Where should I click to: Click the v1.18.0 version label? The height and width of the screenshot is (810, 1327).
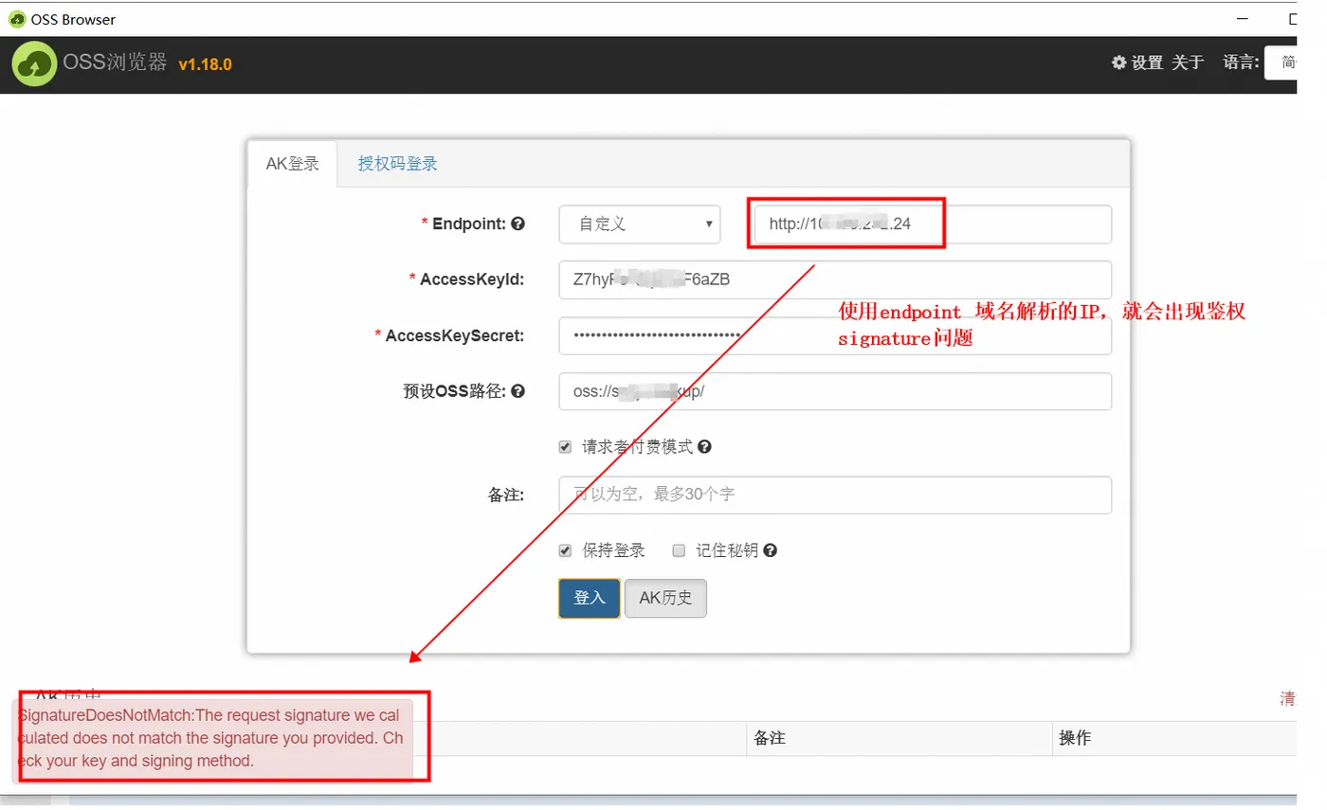tap(206, 64)
